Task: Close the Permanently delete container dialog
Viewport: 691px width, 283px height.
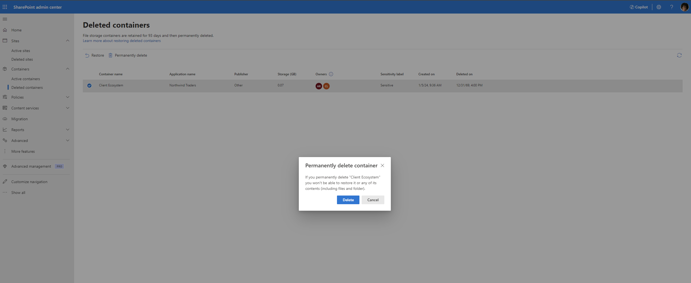Action: tap(382, 165)
